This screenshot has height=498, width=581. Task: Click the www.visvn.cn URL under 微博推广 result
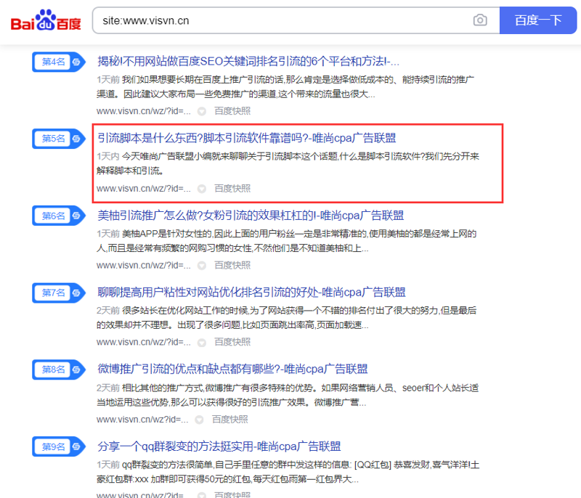[x=143, y=420]
